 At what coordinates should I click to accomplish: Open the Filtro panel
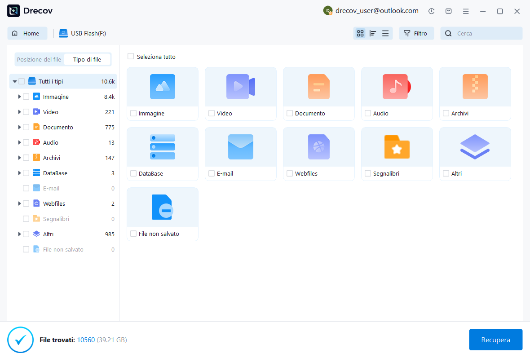pyautogui.click(x=416, y=33)
